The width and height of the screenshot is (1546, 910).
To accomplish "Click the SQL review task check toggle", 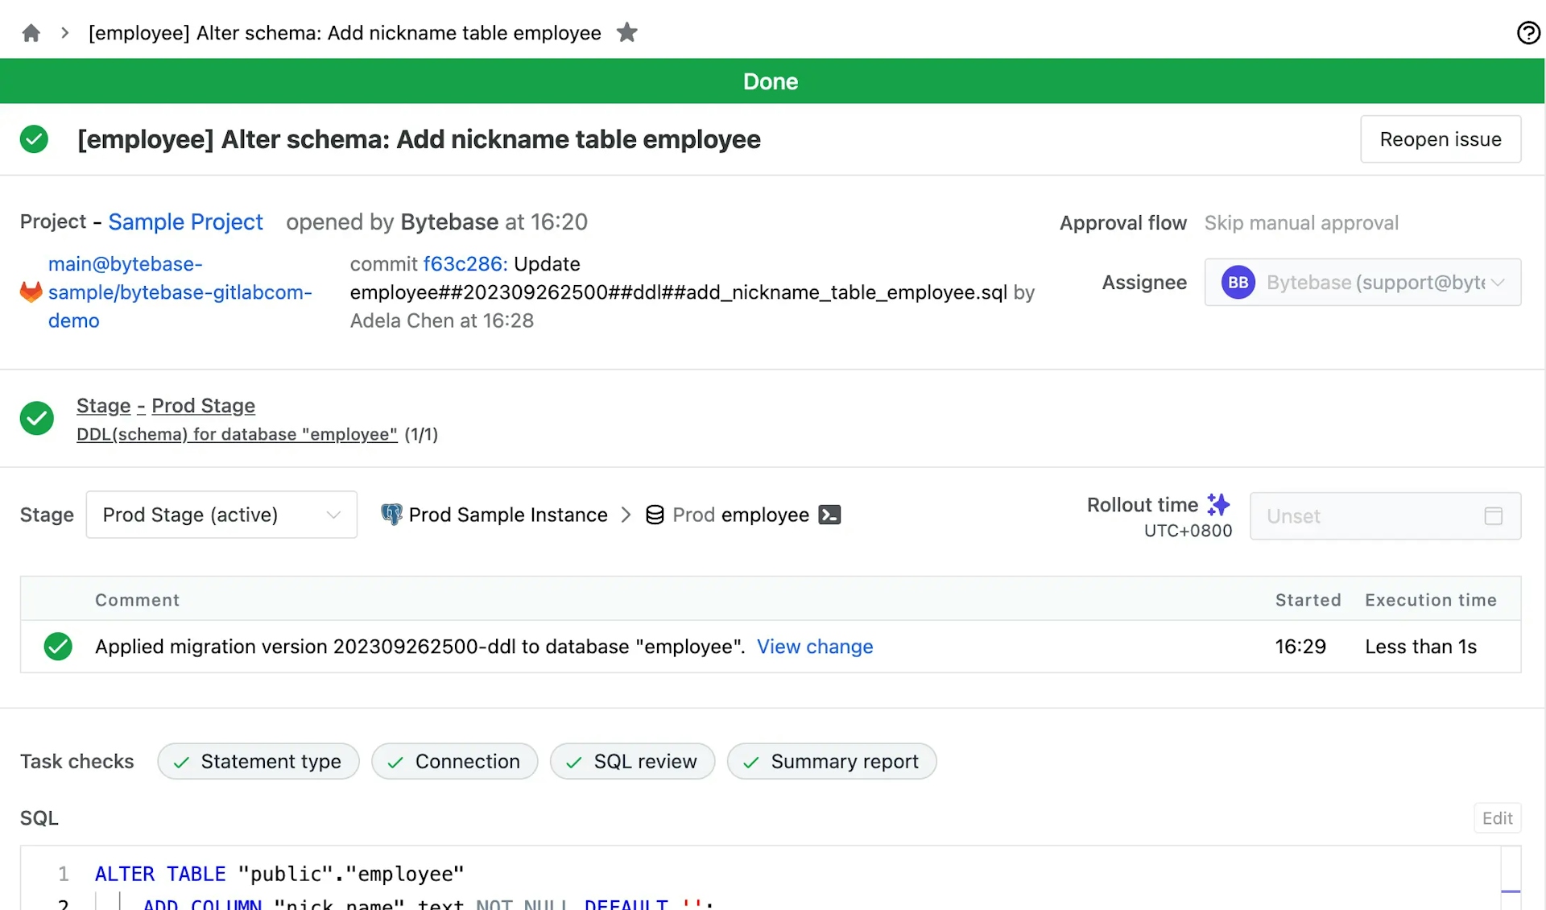I will (x=631, y=762).
